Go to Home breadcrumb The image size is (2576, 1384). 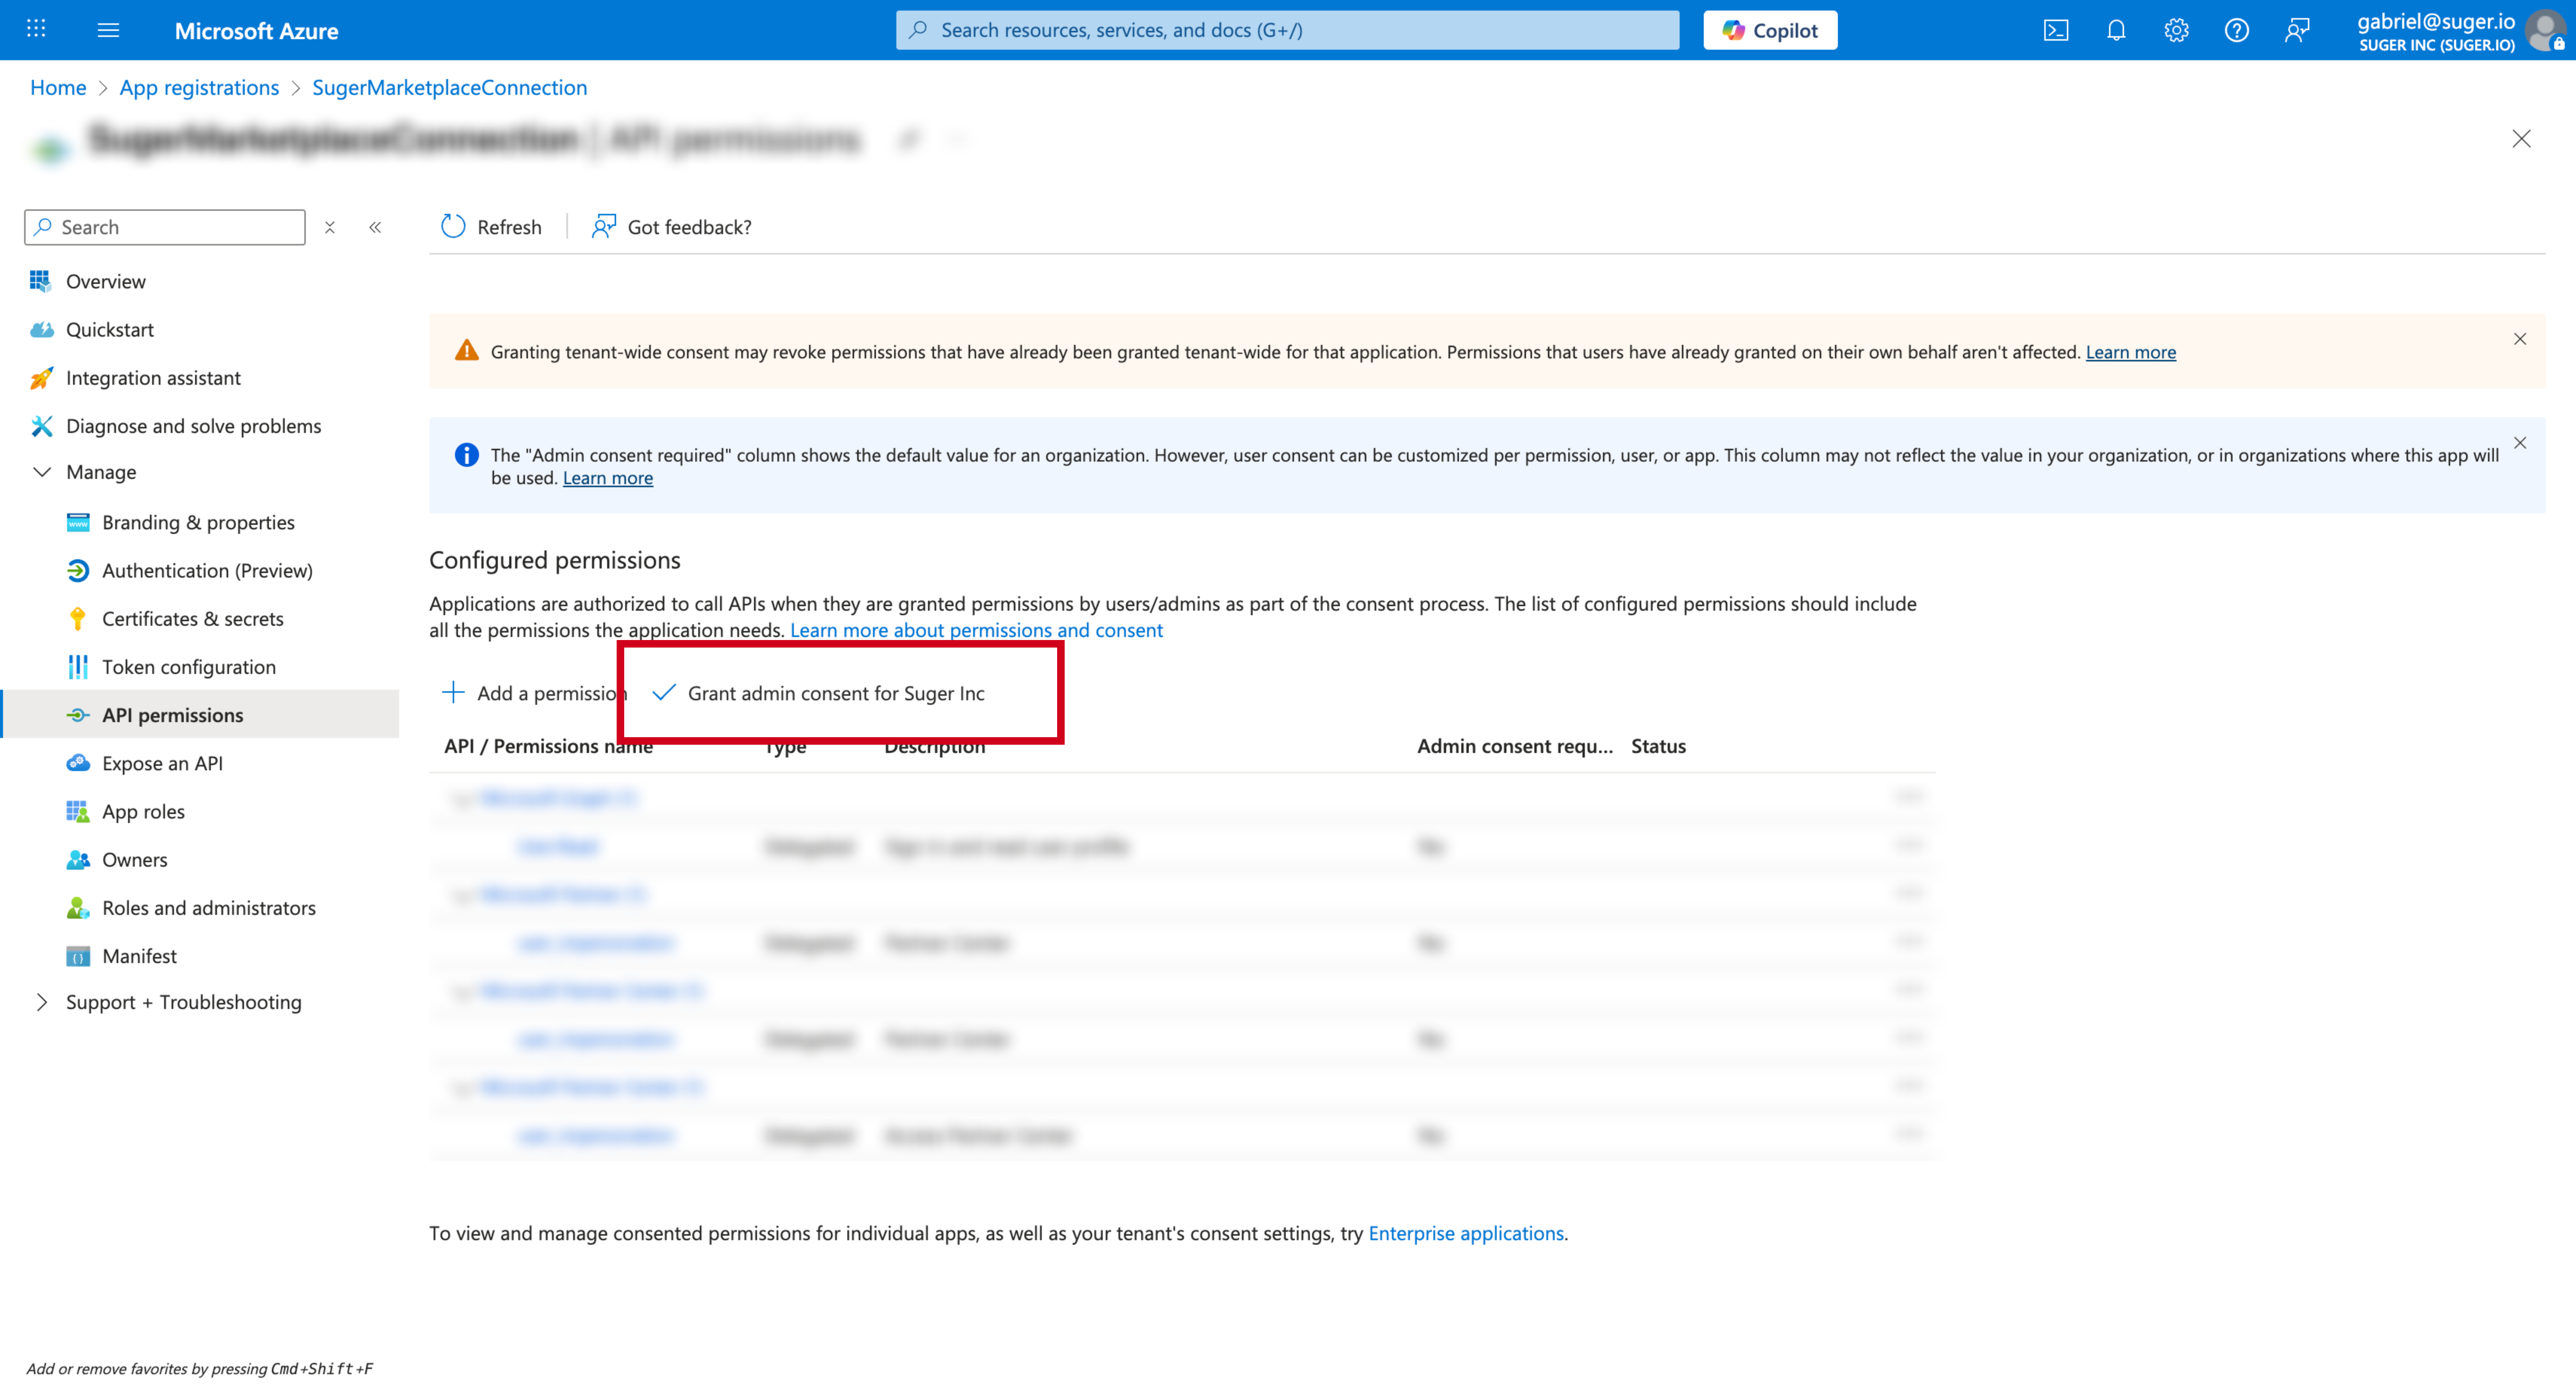tap(58, 88)
